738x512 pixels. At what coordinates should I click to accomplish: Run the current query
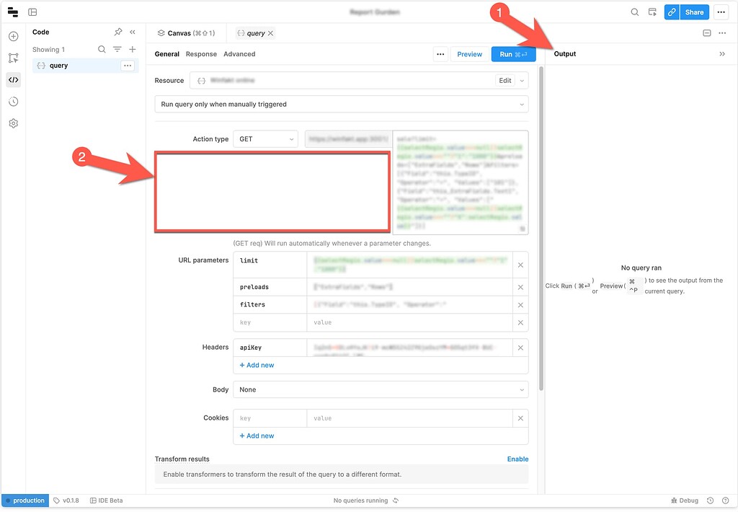pyautogui.click(x=513, y=53)
